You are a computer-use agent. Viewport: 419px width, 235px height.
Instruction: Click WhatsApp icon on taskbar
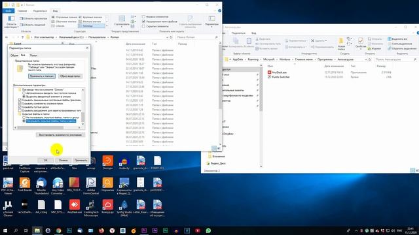point(208,230)
